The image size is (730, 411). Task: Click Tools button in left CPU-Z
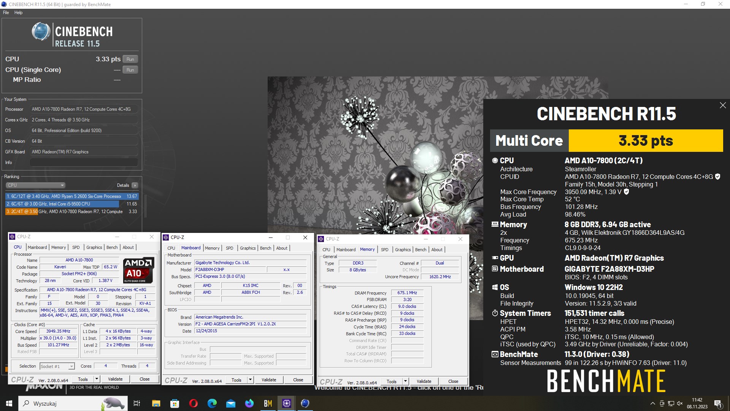coord(83,379)
